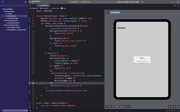The height and width of the screenshot is (112, 180).
Task: Pin the preview with the pin icon
Action: point(107,12)
